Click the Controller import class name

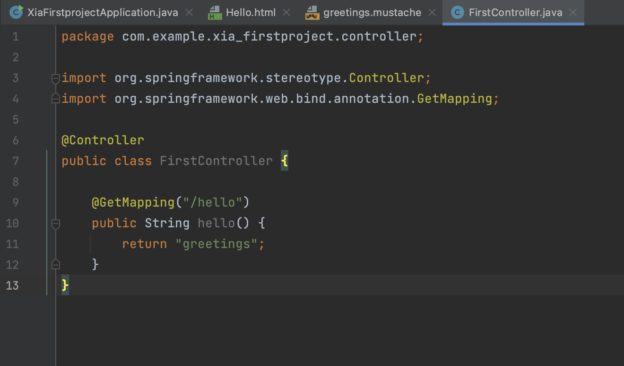pos(386,78)
